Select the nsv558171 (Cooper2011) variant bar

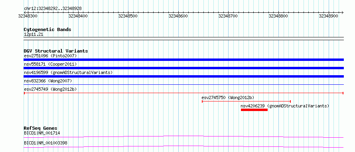click(183, 68)
